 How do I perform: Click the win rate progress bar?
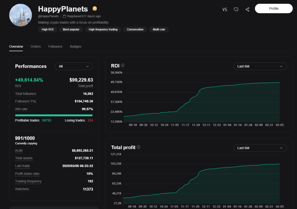point(54,115)
